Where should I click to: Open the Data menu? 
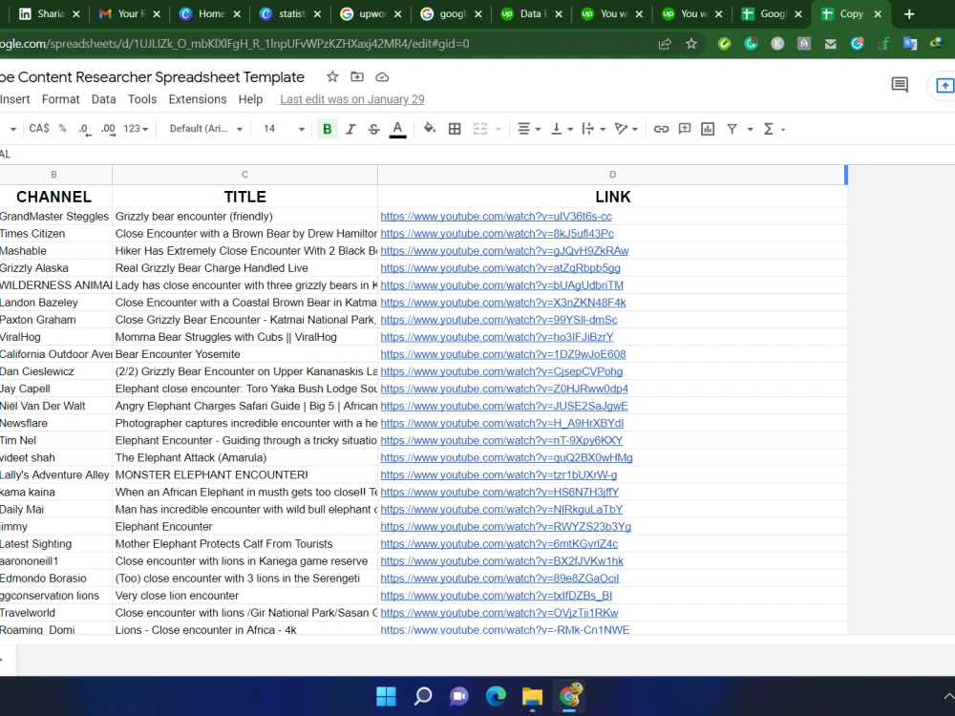click(x=103, y=99)
